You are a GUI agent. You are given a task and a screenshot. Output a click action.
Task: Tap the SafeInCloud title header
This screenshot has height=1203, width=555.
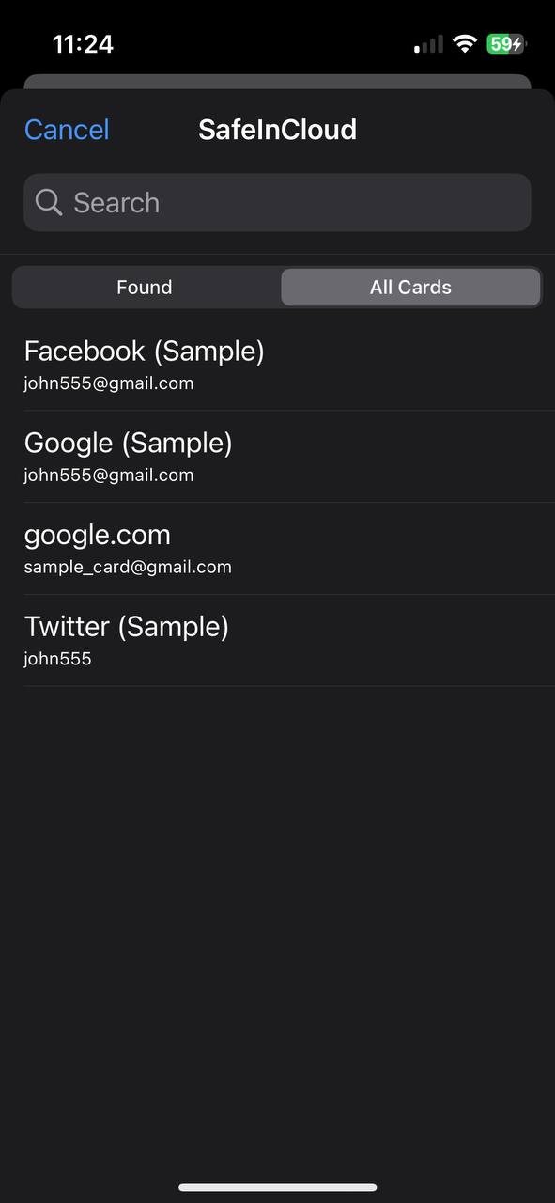coord(277,130)
